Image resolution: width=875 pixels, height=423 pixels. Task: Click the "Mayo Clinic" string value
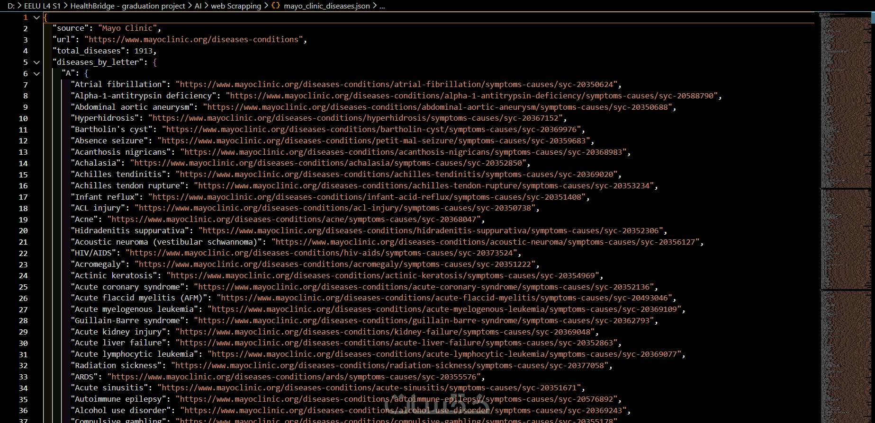[x=127, y=28]
